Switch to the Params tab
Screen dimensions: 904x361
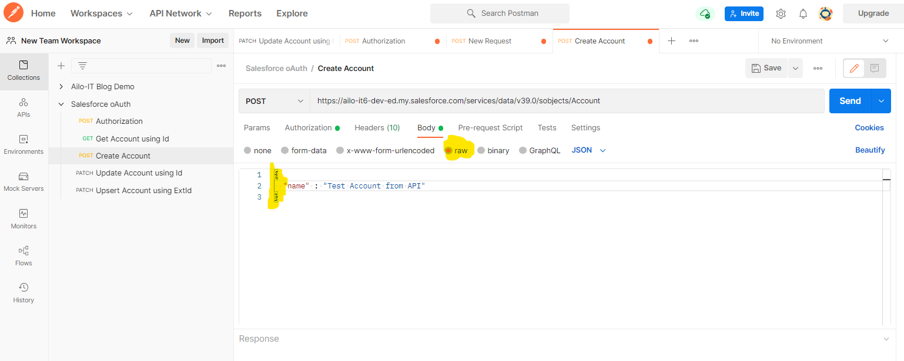[257, 127]
